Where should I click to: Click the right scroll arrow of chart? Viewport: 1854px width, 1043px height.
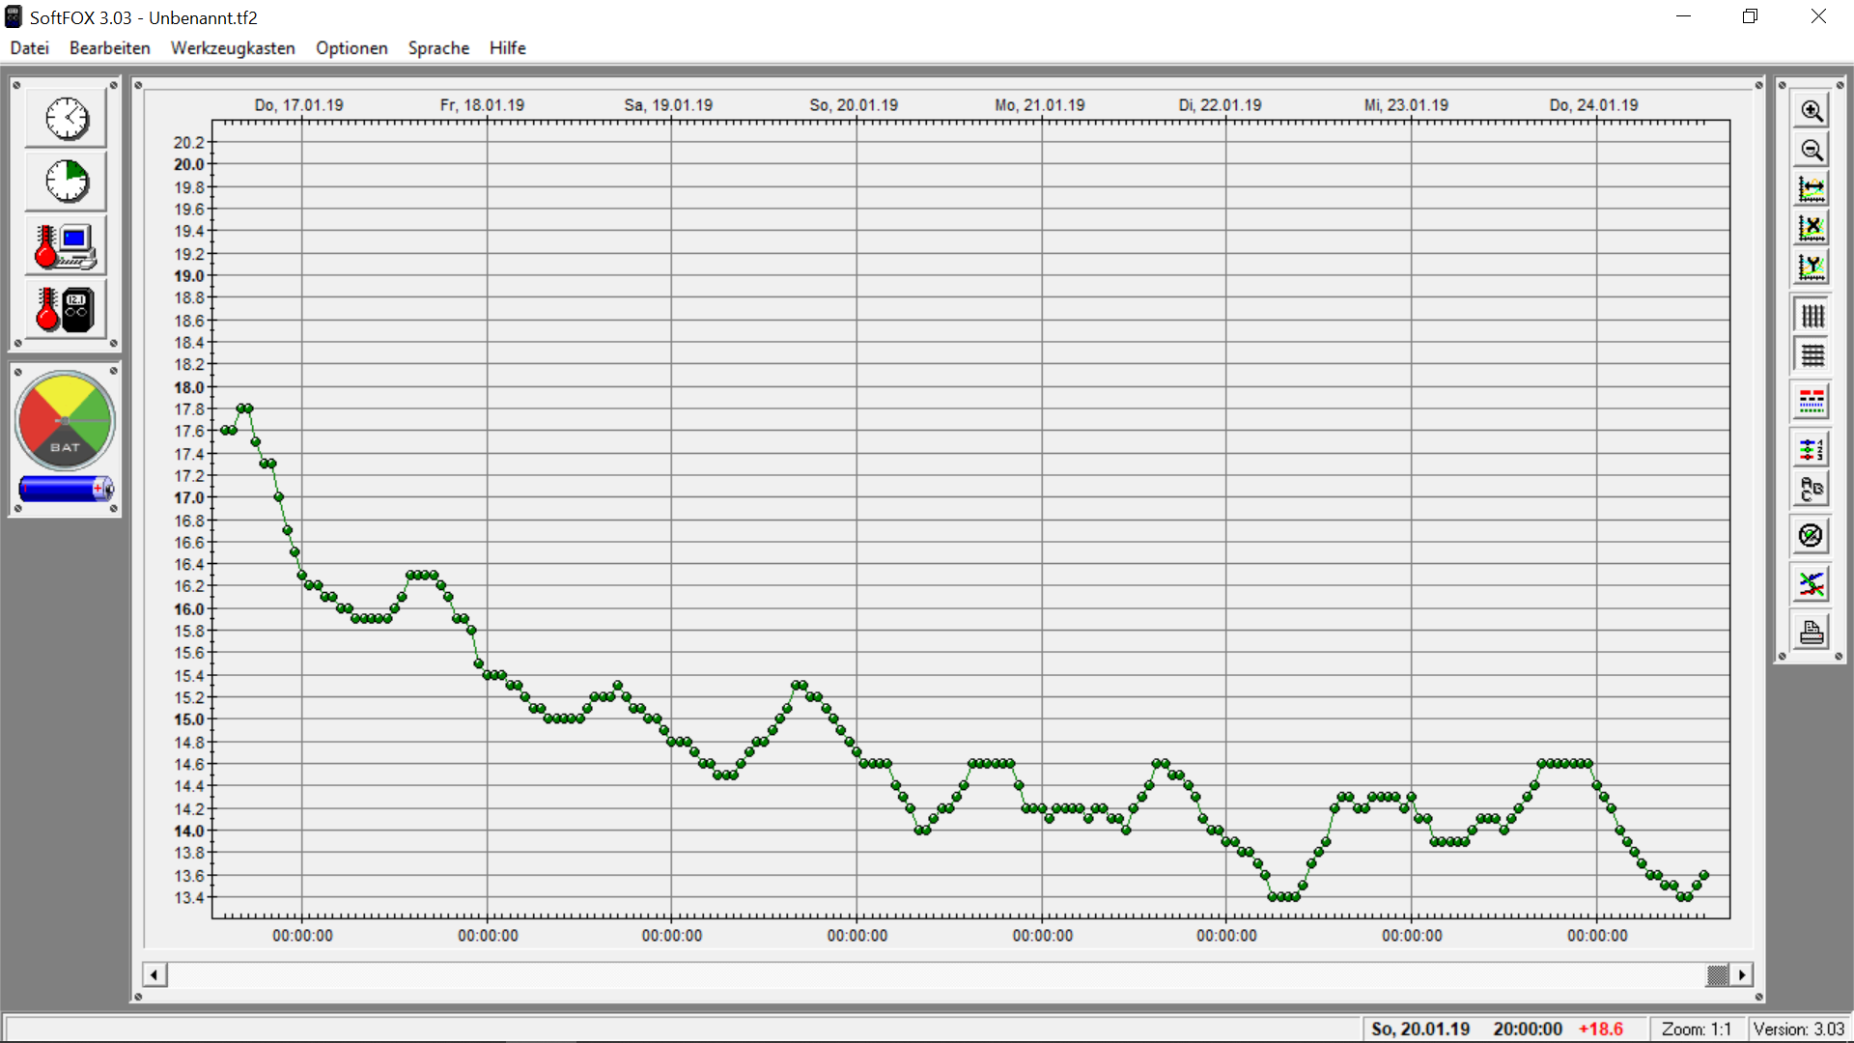[1741, 974]
